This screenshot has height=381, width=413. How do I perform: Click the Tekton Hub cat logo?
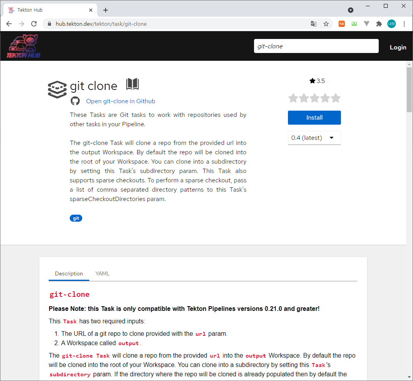coord(23,46)
